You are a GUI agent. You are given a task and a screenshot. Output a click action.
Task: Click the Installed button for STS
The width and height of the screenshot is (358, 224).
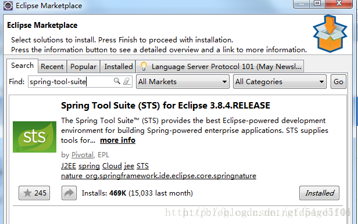[x=319, y=193]
